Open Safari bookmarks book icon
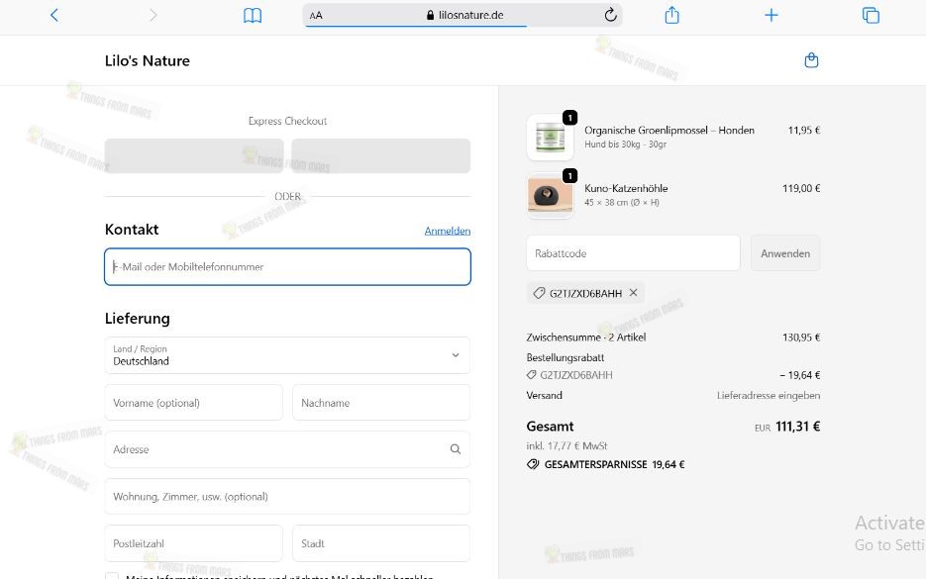The width and height of the screenshot is (926, 579). (253, 16)
